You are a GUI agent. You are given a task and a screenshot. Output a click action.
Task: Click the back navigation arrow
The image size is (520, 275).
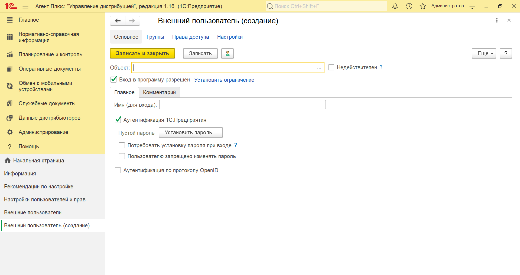pyautogui.click(x=118, y=21)
